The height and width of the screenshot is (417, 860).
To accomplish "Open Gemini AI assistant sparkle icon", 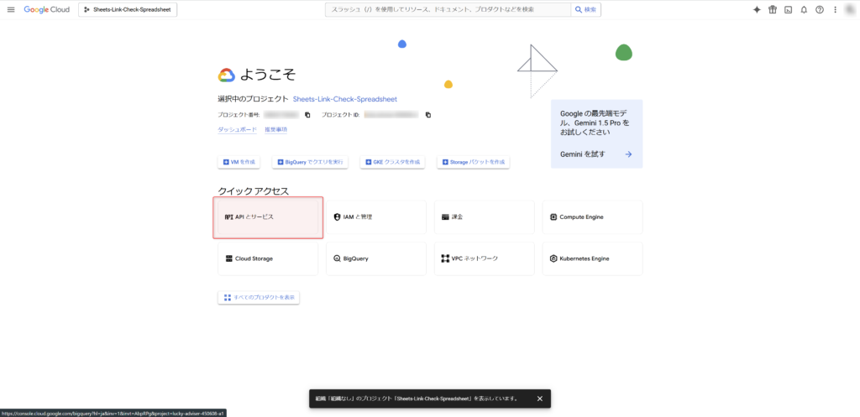I will (757, 9).
